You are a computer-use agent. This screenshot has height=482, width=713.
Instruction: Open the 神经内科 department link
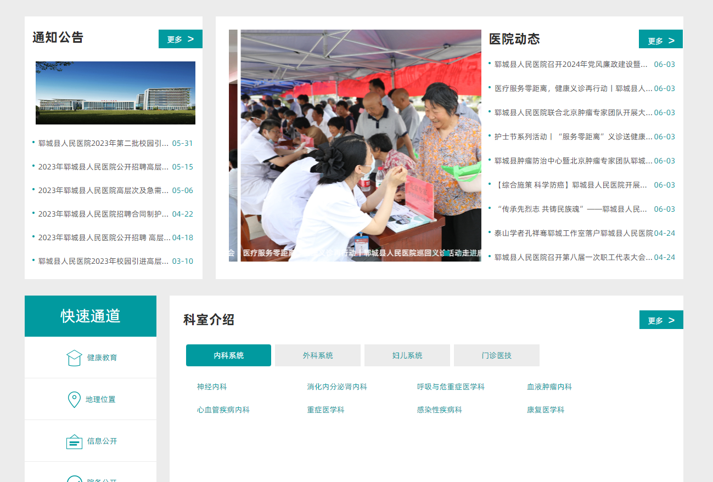tap(212, 387)
